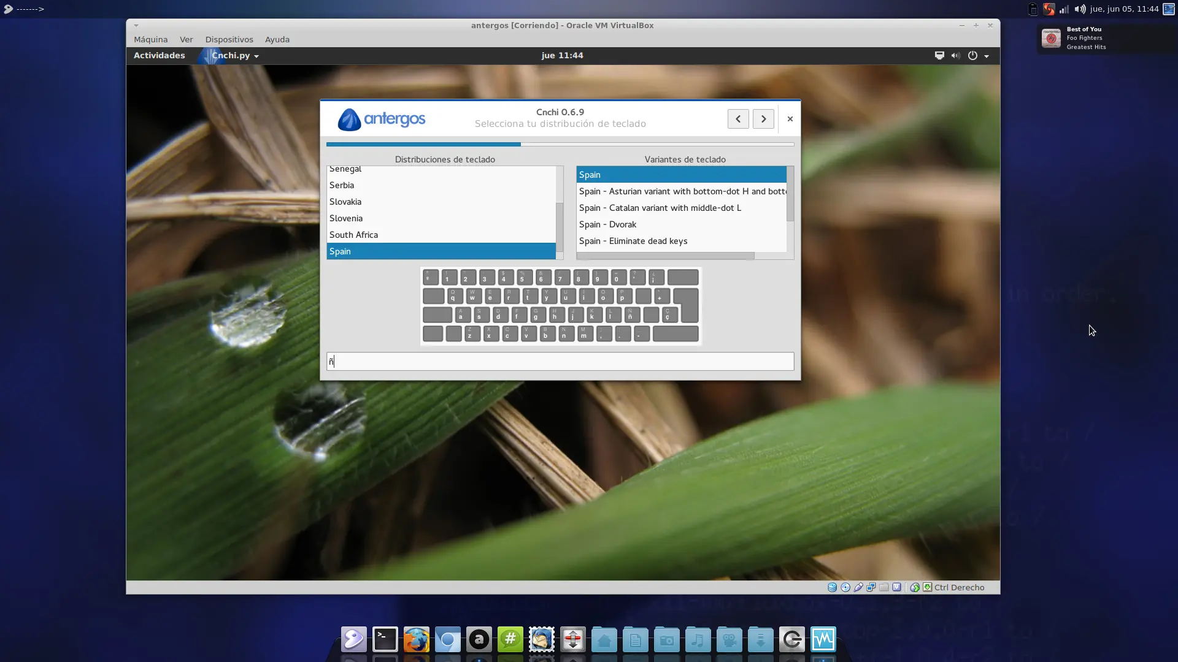Choose Spain - Eliminate dead keys variant
The height and width of the screenshot is (662, 1178).
(x=681, y=241)
